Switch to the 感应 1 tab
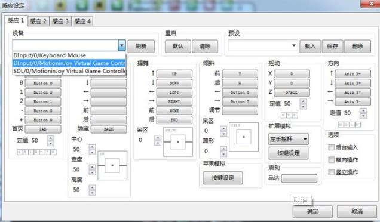The image size is (380, 222). [16, 20]
